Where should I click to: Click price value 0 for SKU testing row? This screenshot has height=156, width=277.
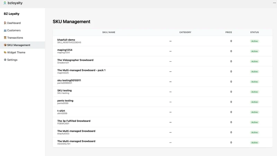tap(231, 92)
